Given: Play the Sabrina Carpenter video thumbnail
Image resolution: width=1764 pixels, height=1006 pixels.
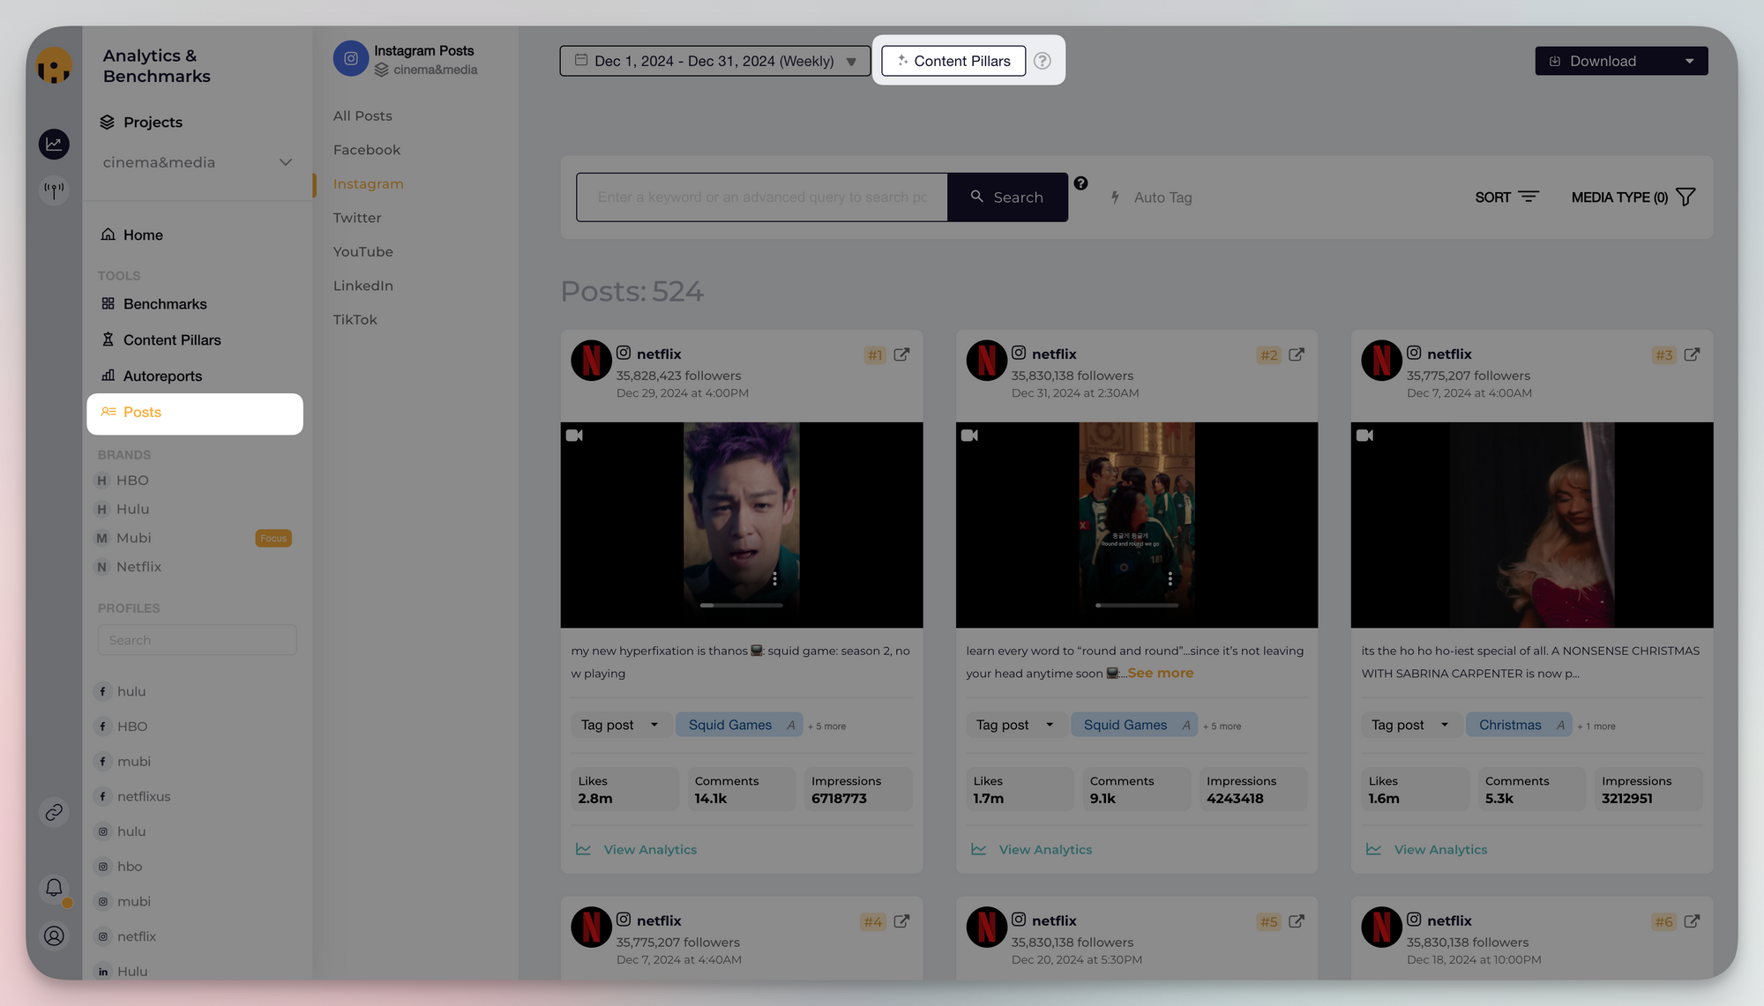Looking at the screenshot, I should pos(1532,525).
